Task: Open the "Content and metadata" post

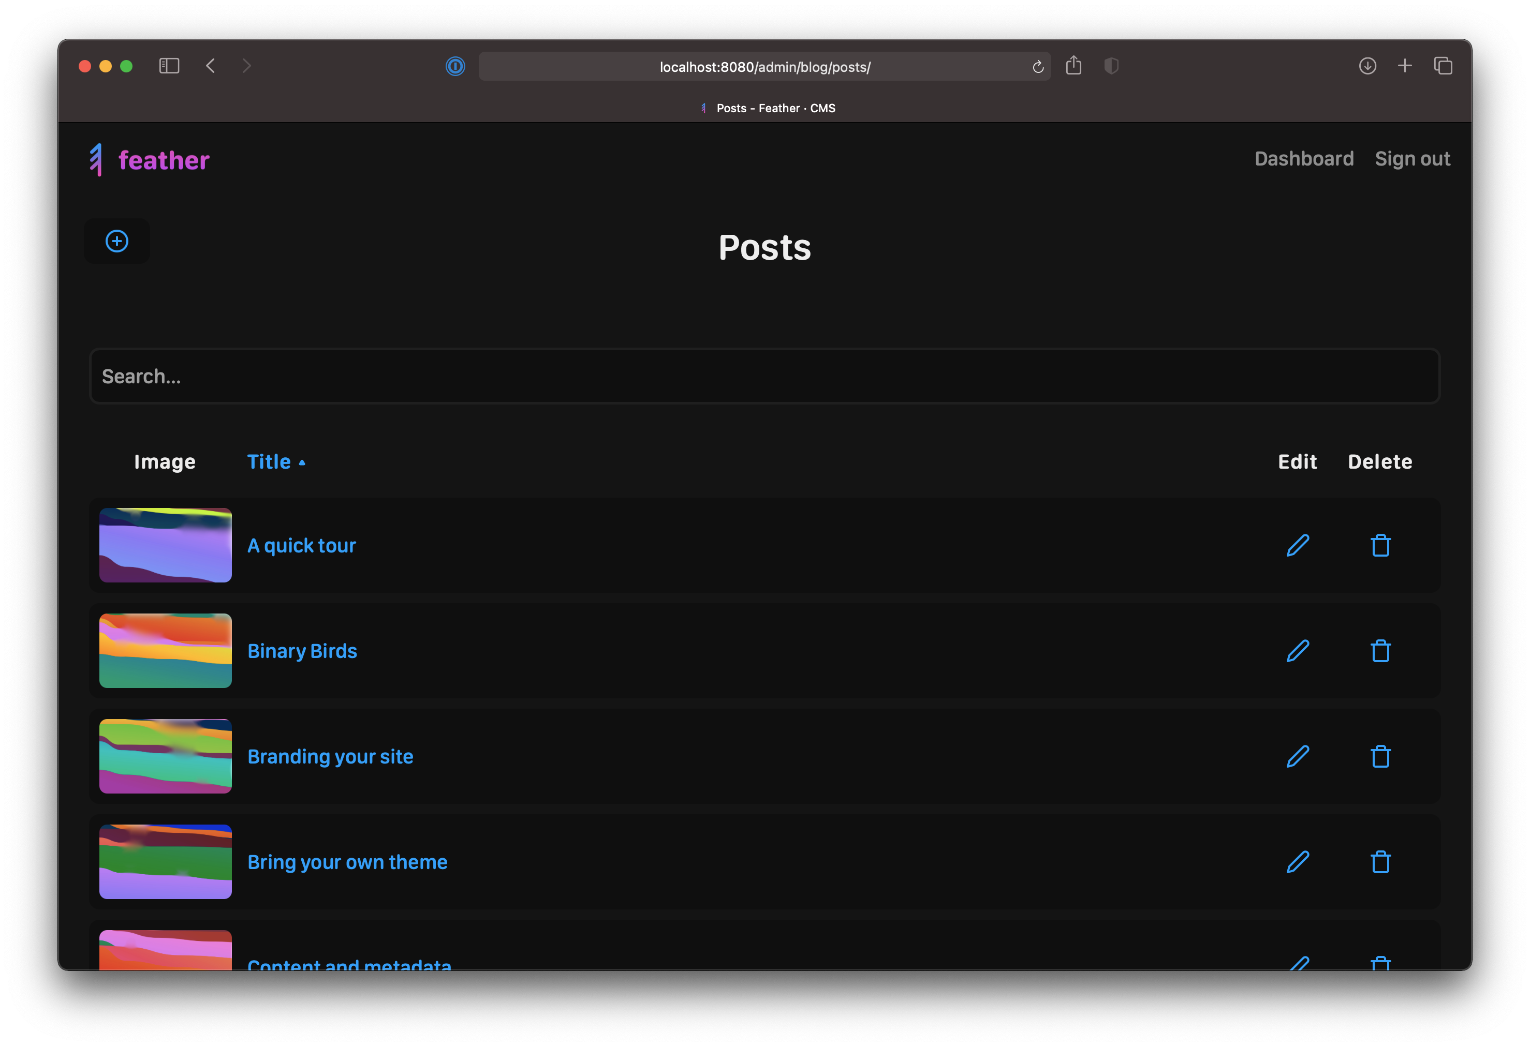Action: tap(349, 964)
